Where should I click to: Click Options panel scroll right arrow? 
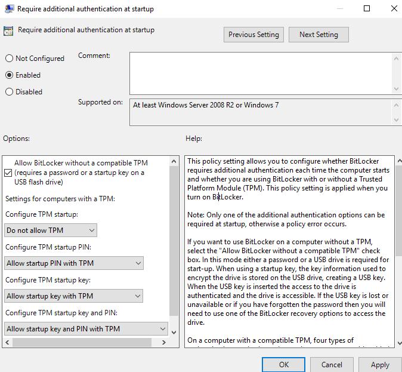tap(164, 342)
